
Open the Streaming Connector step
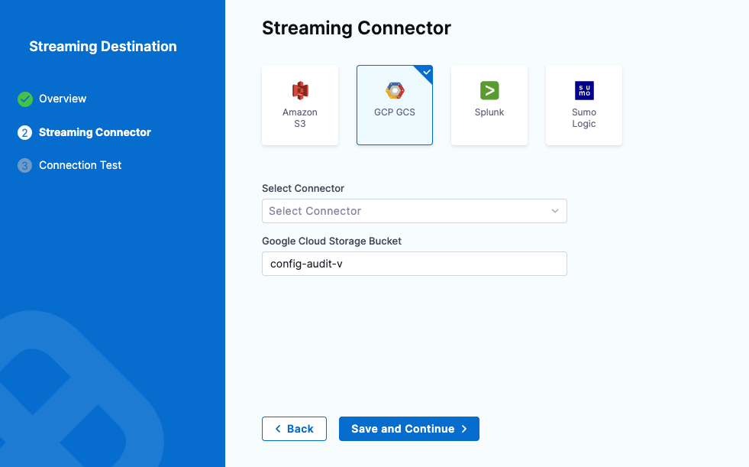(95, 132)
